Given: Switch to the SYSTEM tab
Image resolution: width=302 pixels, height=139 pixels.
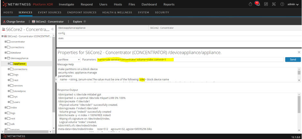Looking at the screenshot, I should (143, 12).
